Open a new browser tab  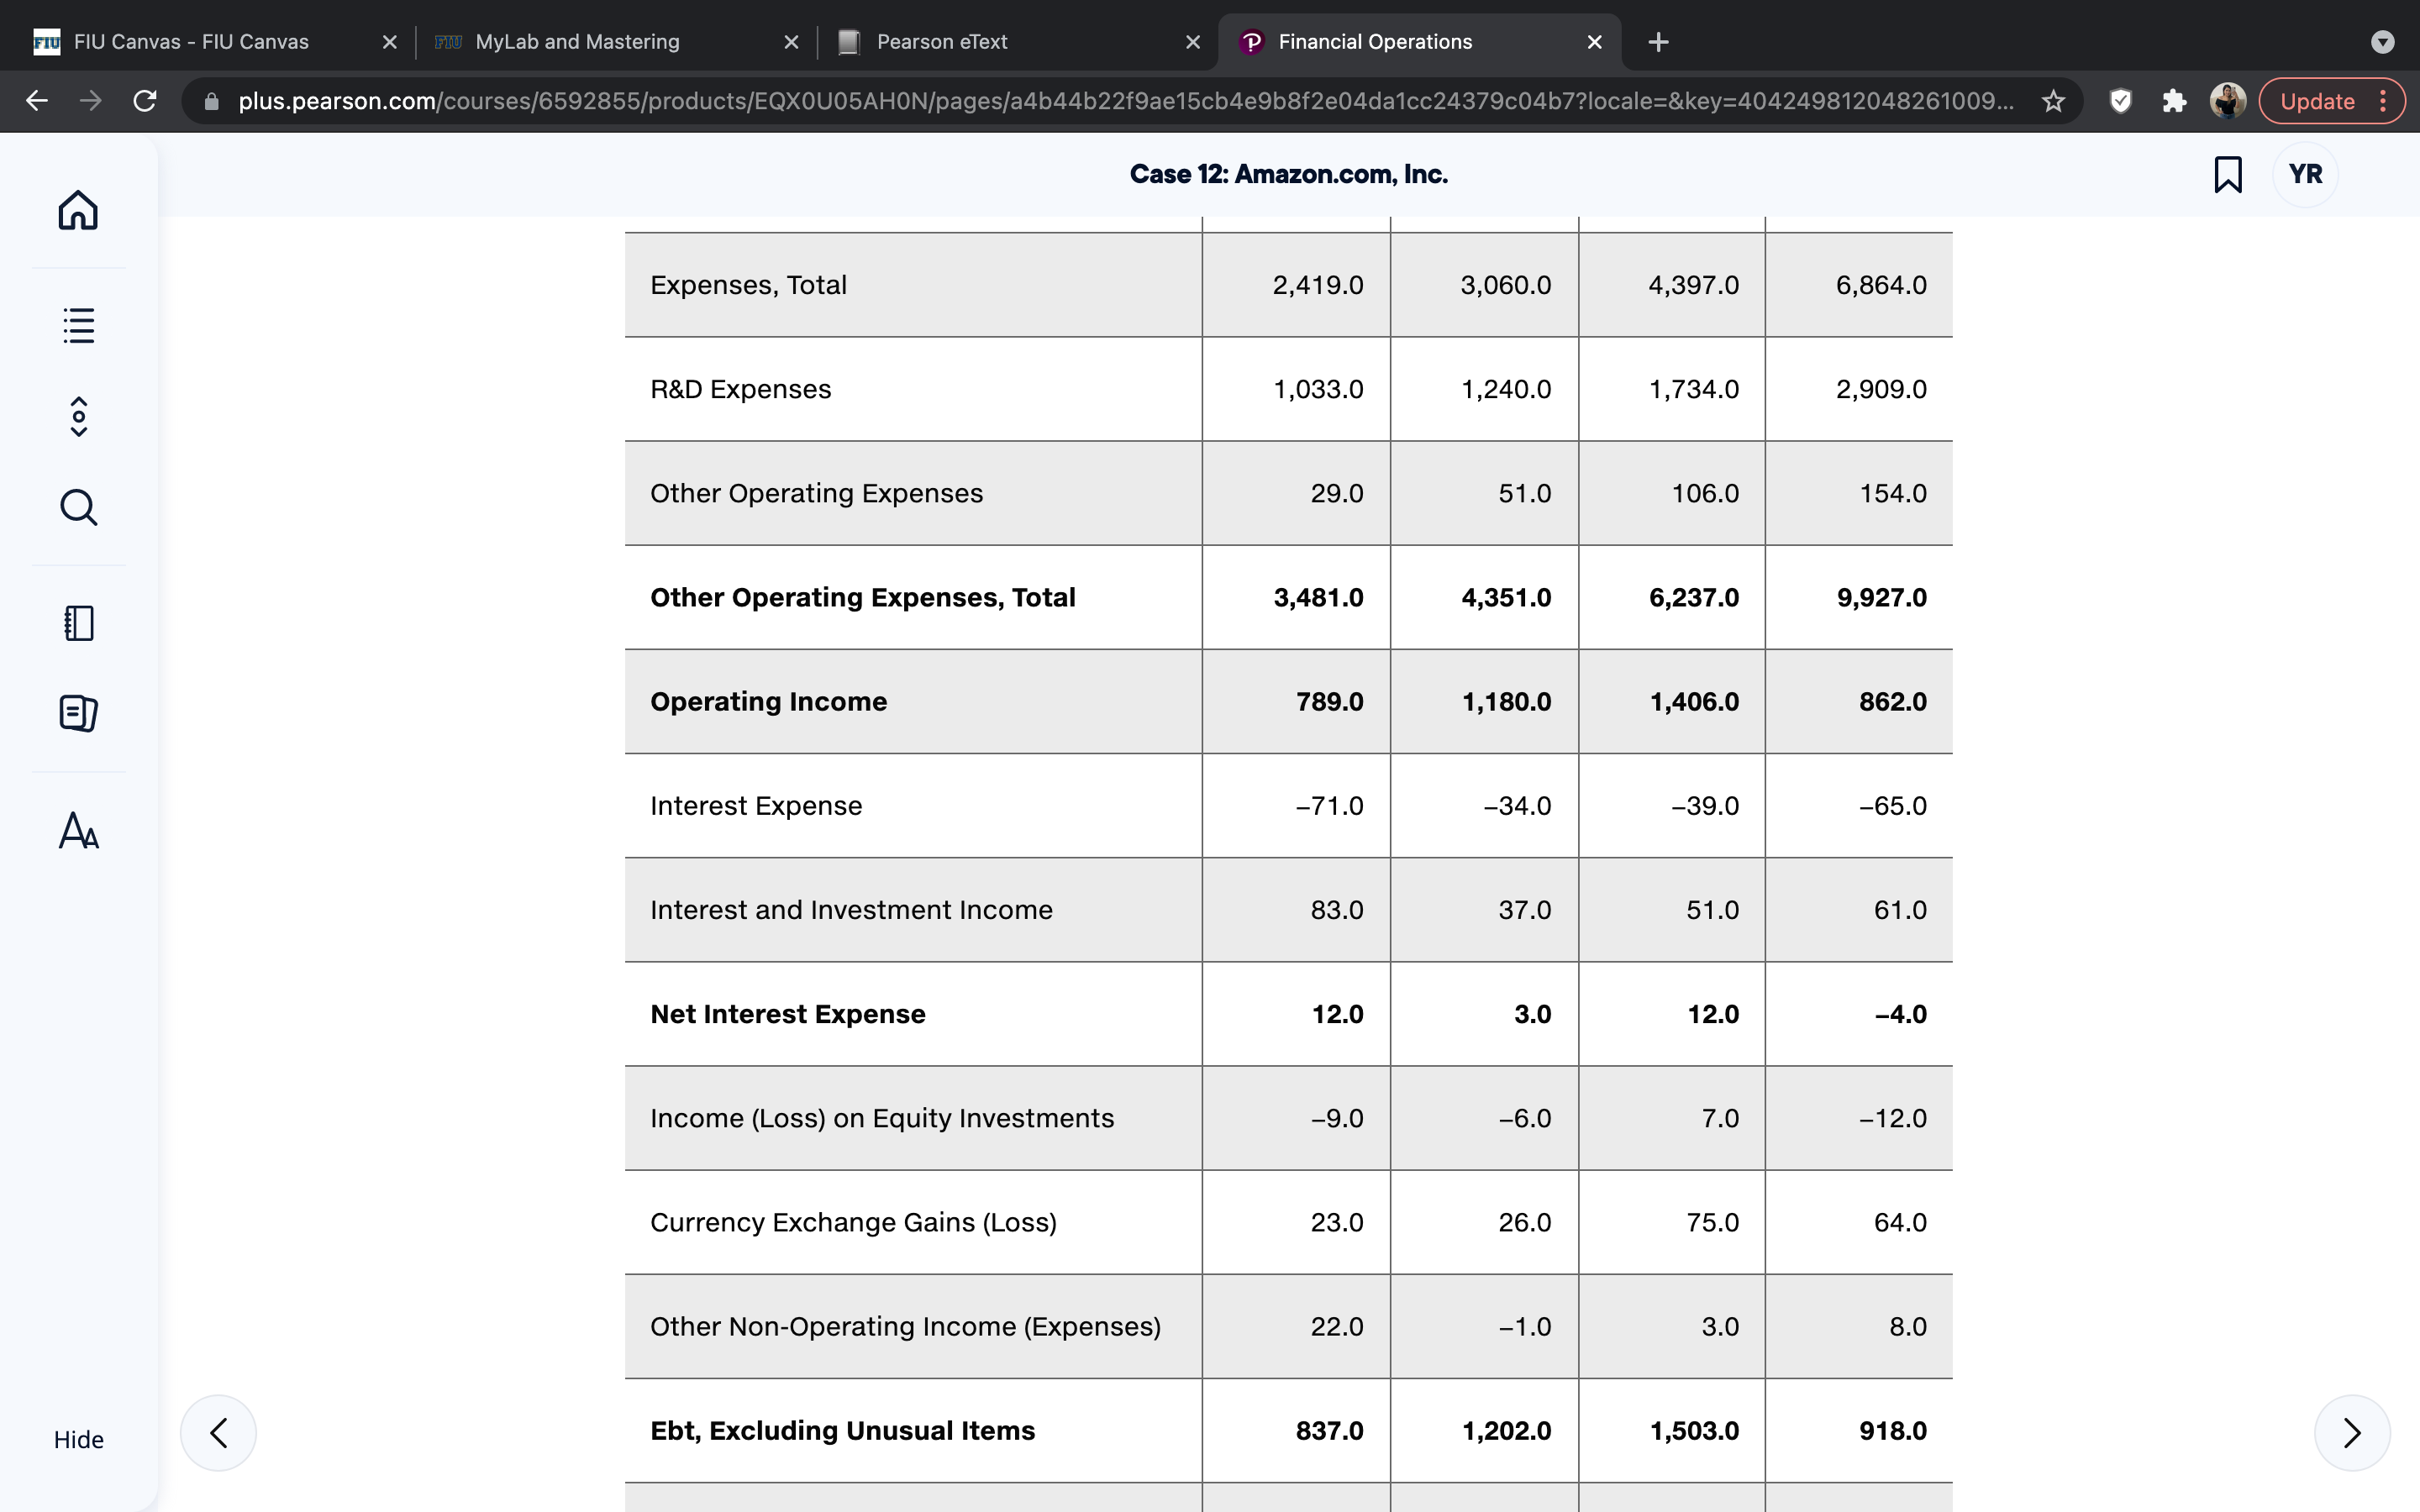[1658, 42]
